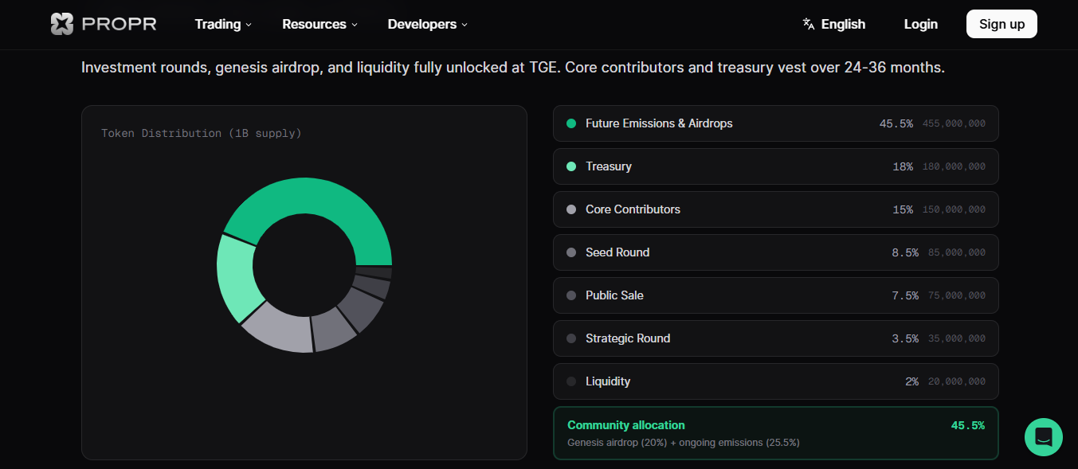
Task: Click the 75,000,000 token amount
Action: [957, 295]
